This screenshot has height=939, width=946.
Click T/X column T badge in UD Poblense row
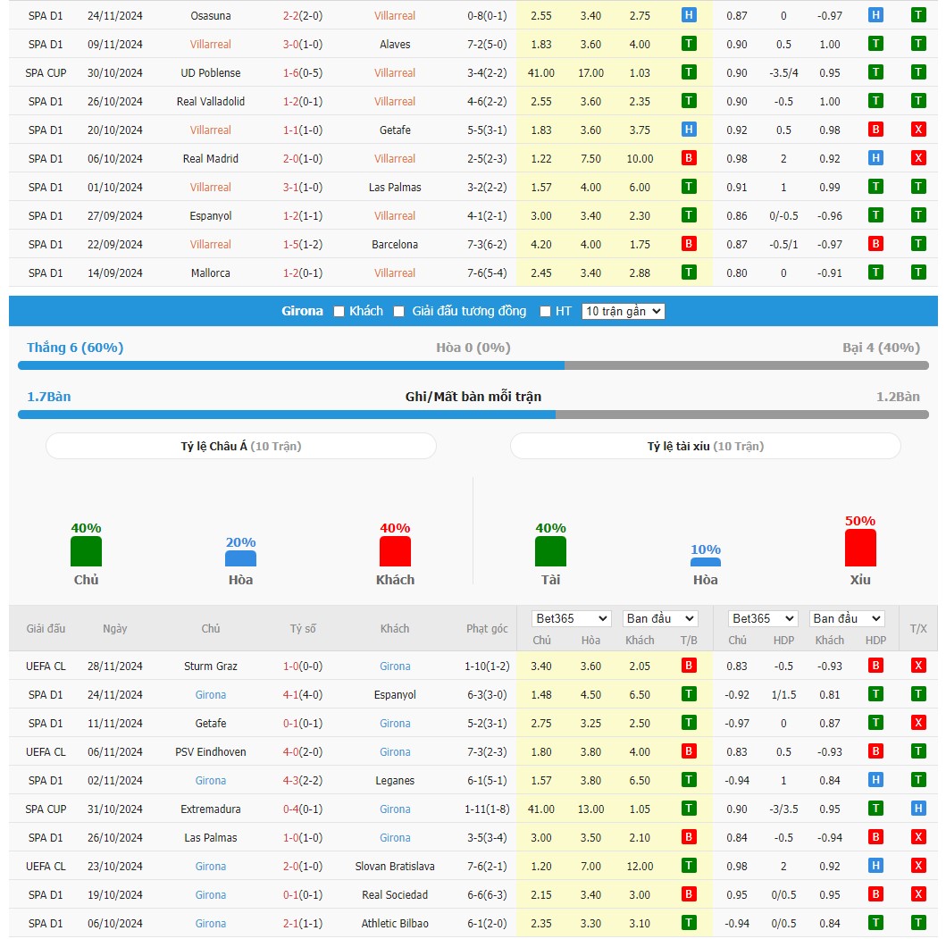[918, 72]
